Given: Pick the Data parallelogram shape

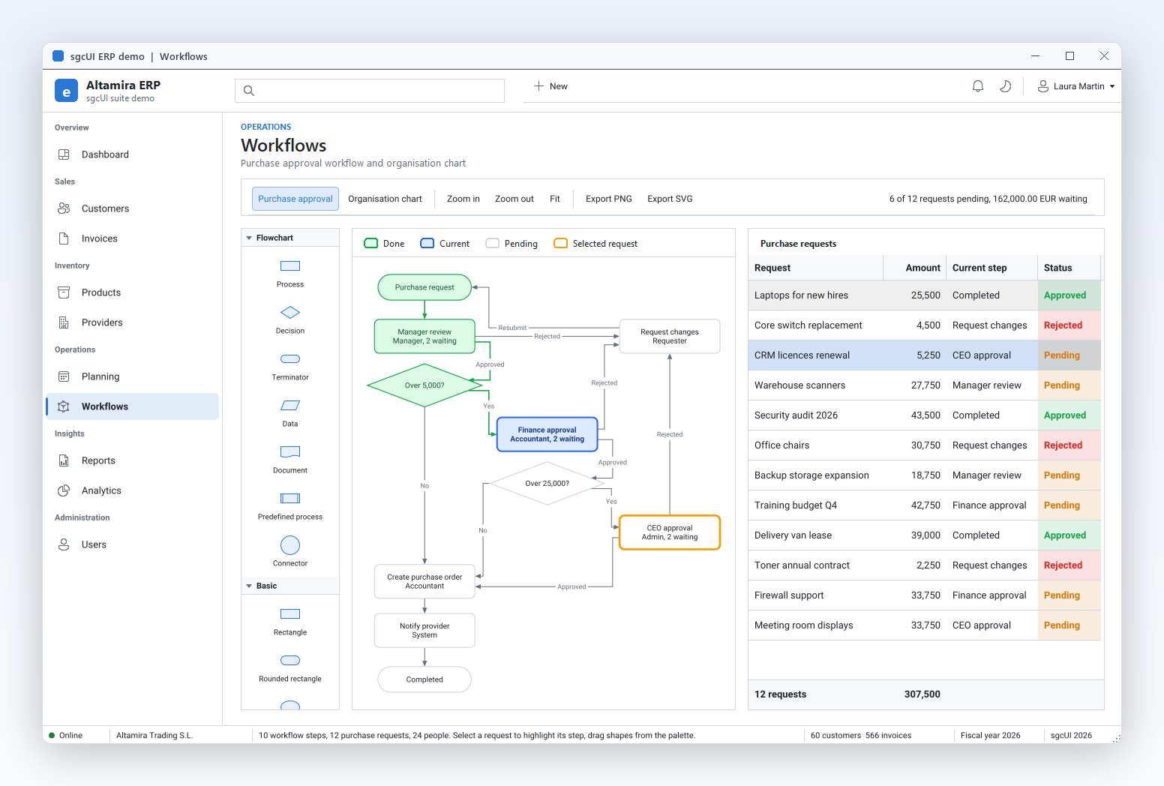Looking at the screenshot, I should coord(290,406).
